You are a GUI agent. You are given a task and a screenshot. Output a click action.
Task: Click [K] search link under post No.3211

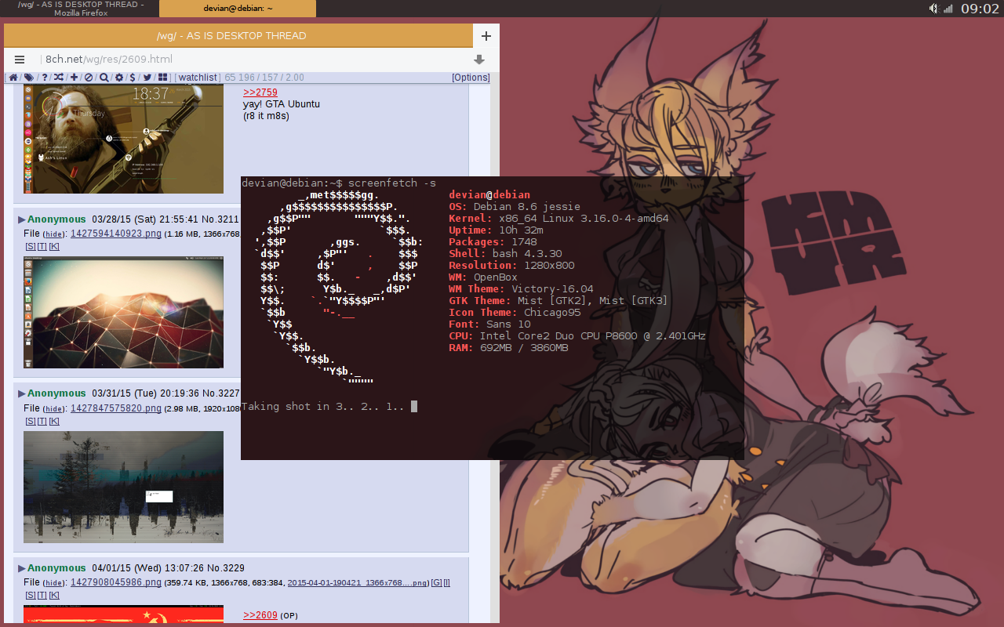point(54,247)
